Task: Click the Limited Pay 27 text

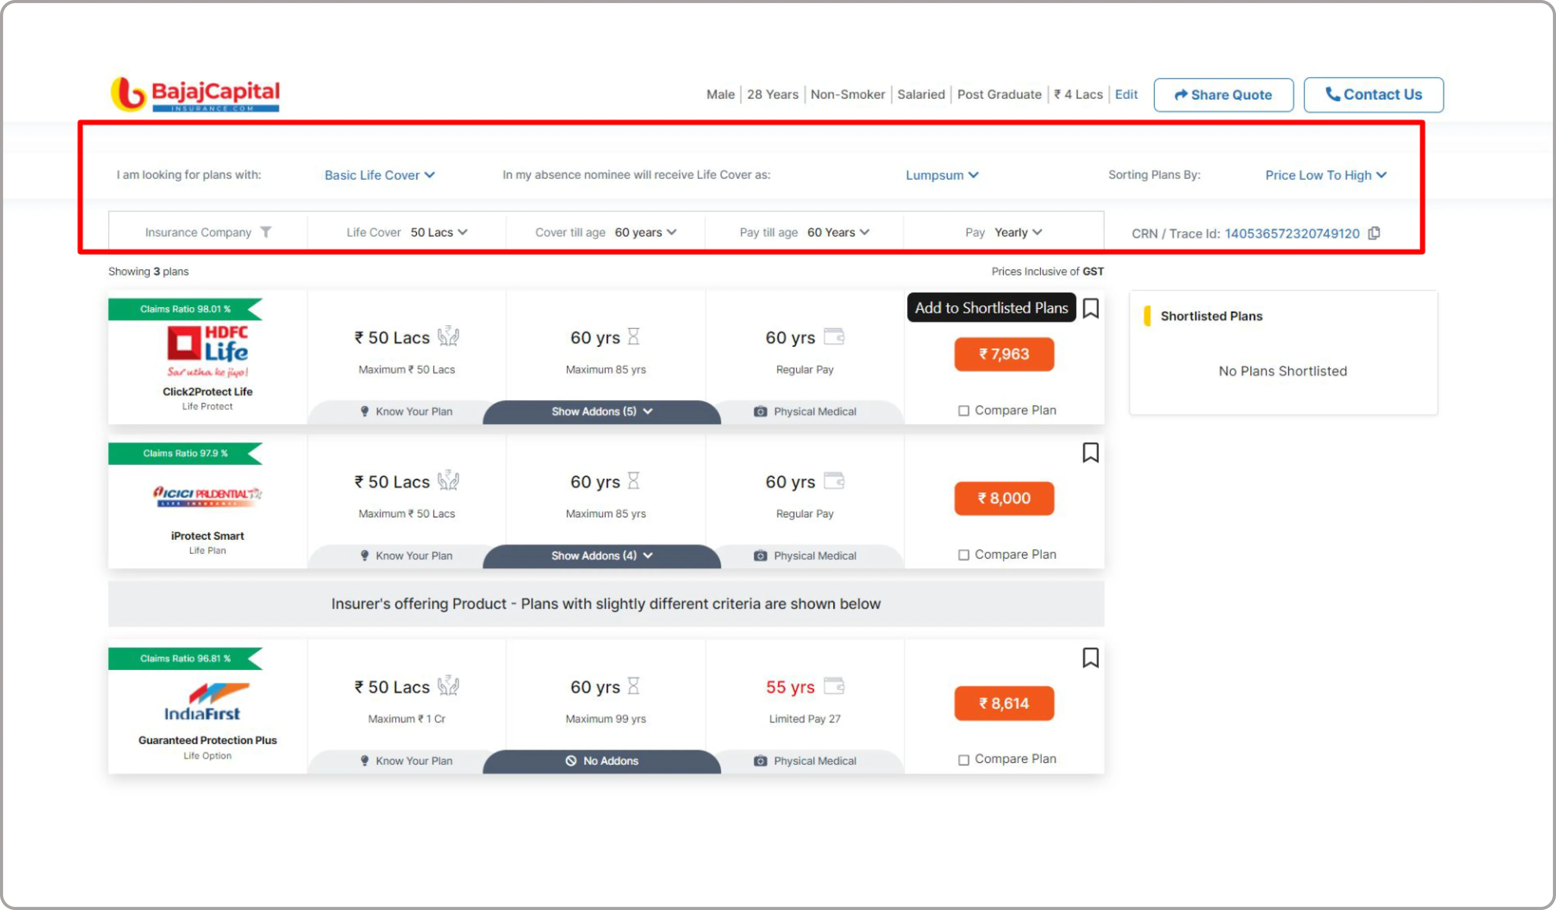Action: 805,719
